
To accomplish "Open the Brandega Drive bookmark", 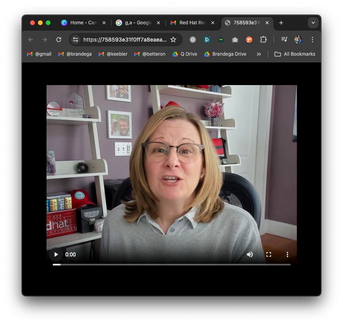I will [x=225, y=54].
